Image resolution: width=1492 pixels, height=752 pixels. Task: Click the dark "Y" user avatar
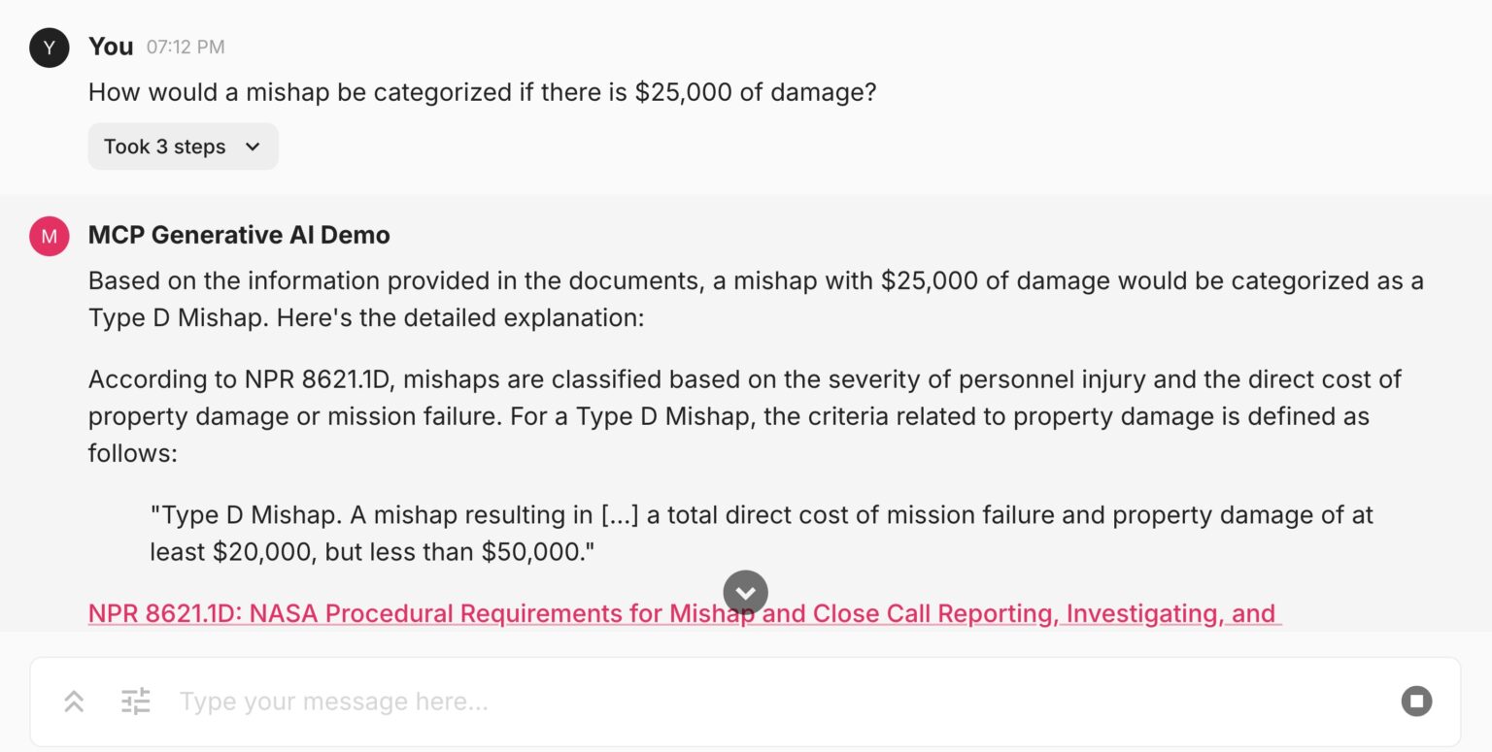[x=50, y=47]
